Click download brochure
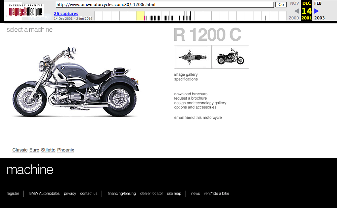The image size is (337, 208). (191, 94)
